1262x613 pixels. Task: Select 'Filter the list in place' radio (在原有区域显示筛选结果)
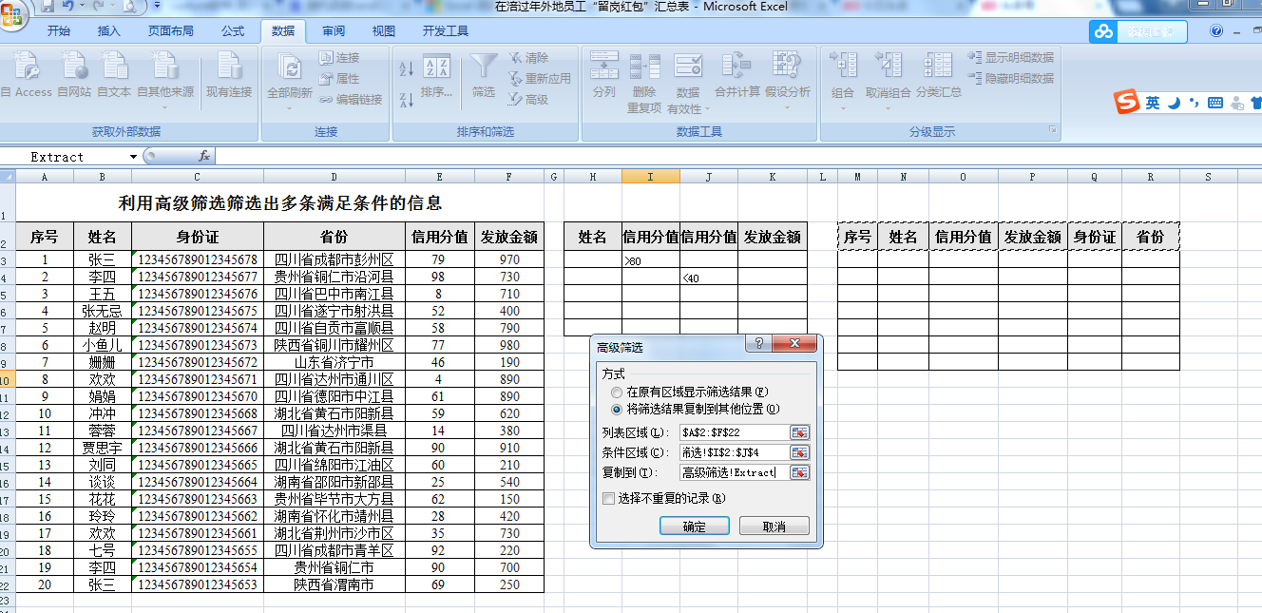point(618,392)
